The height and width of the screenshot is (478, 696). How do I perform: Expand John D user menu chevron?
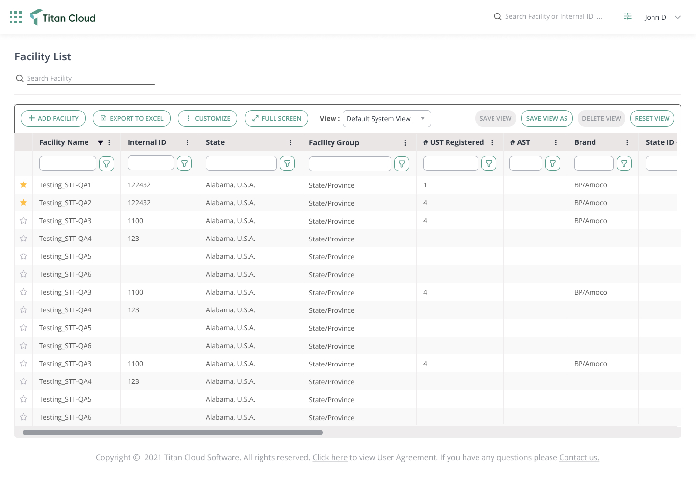coord(678,17)
